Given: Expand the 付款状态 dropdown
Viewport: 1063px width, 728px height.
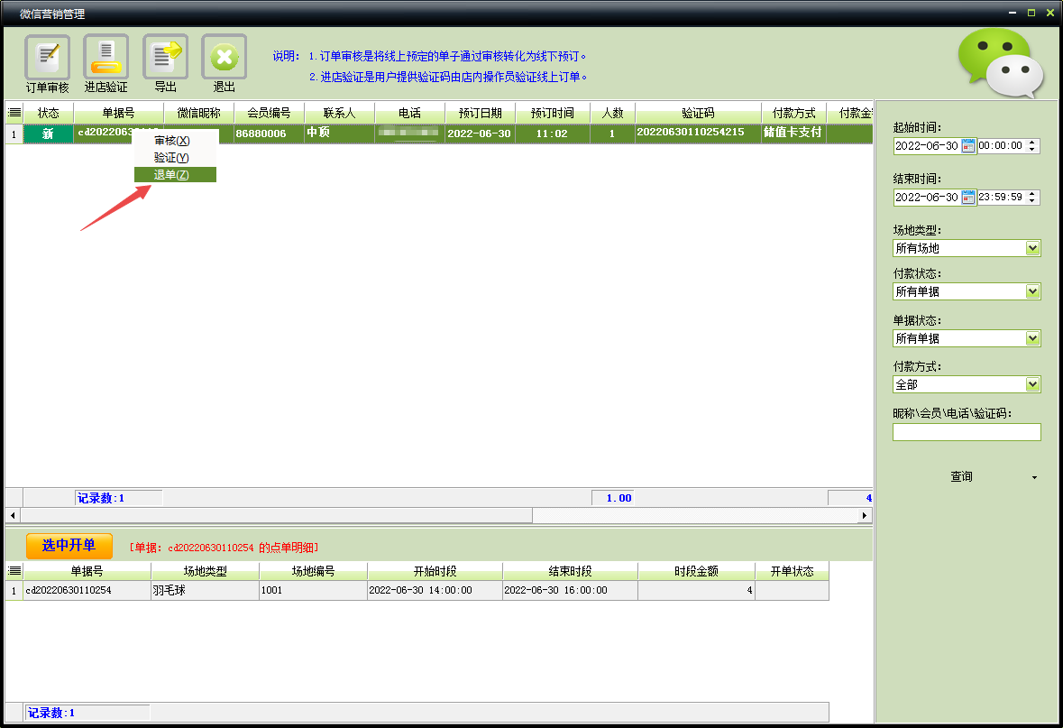Looking at the screenshot, I should click(x=1032, y=291).
